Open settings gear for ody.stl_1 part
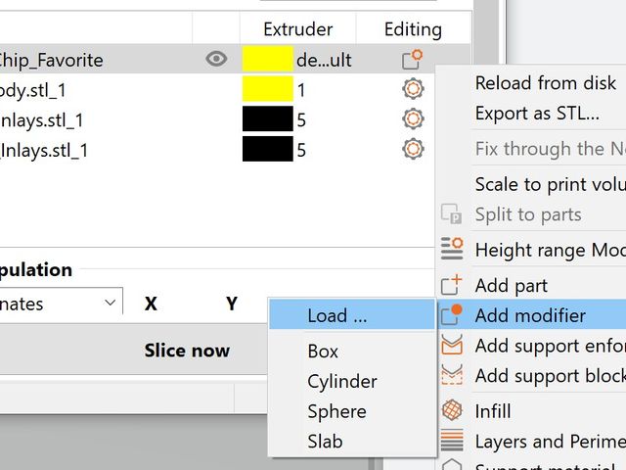 pyautogui.click(x=413, y=90)
